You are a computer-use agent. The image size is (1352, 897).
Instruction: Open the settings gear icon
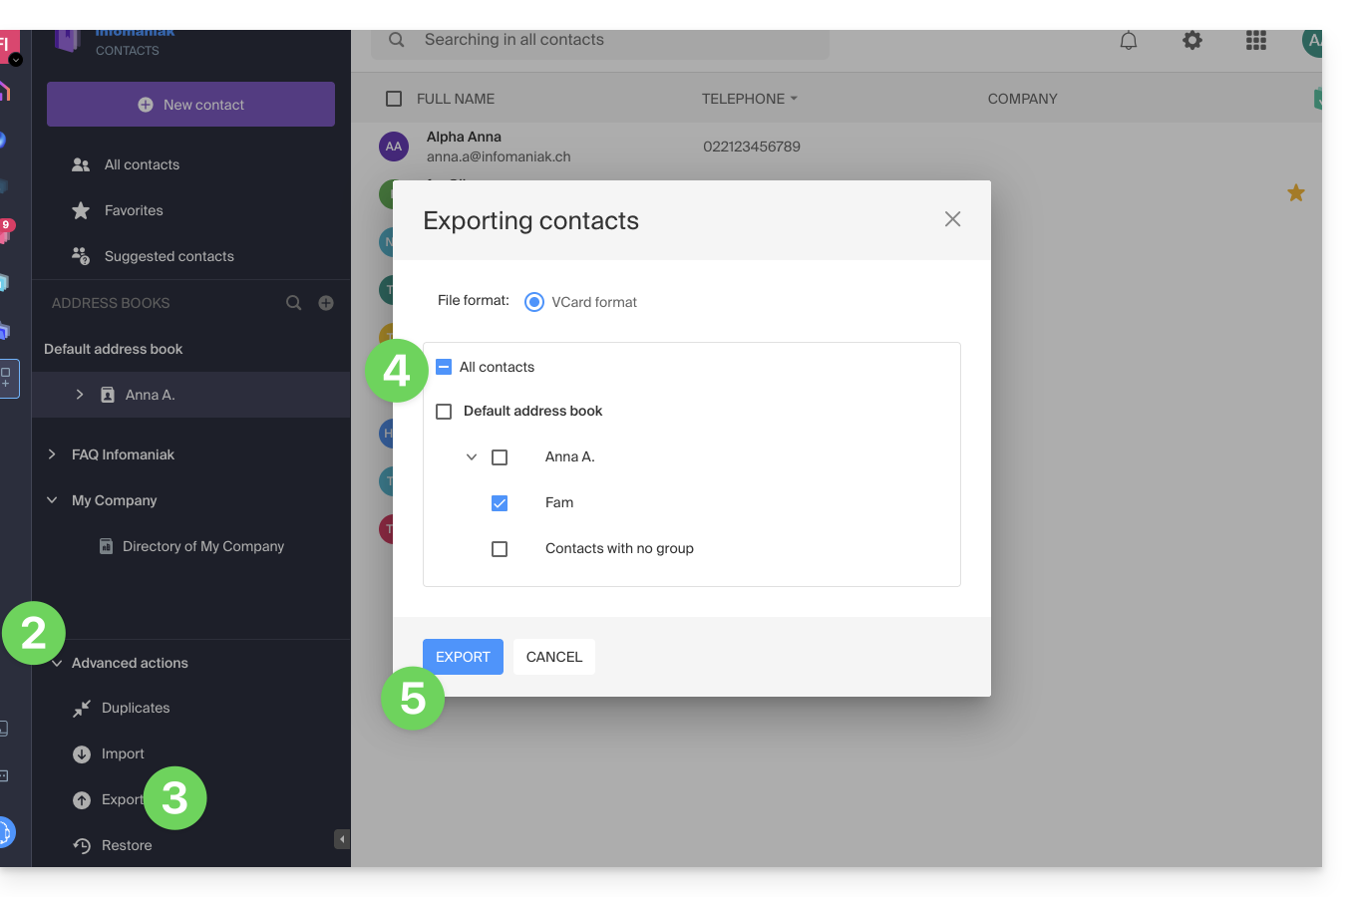coord(1191,41)
